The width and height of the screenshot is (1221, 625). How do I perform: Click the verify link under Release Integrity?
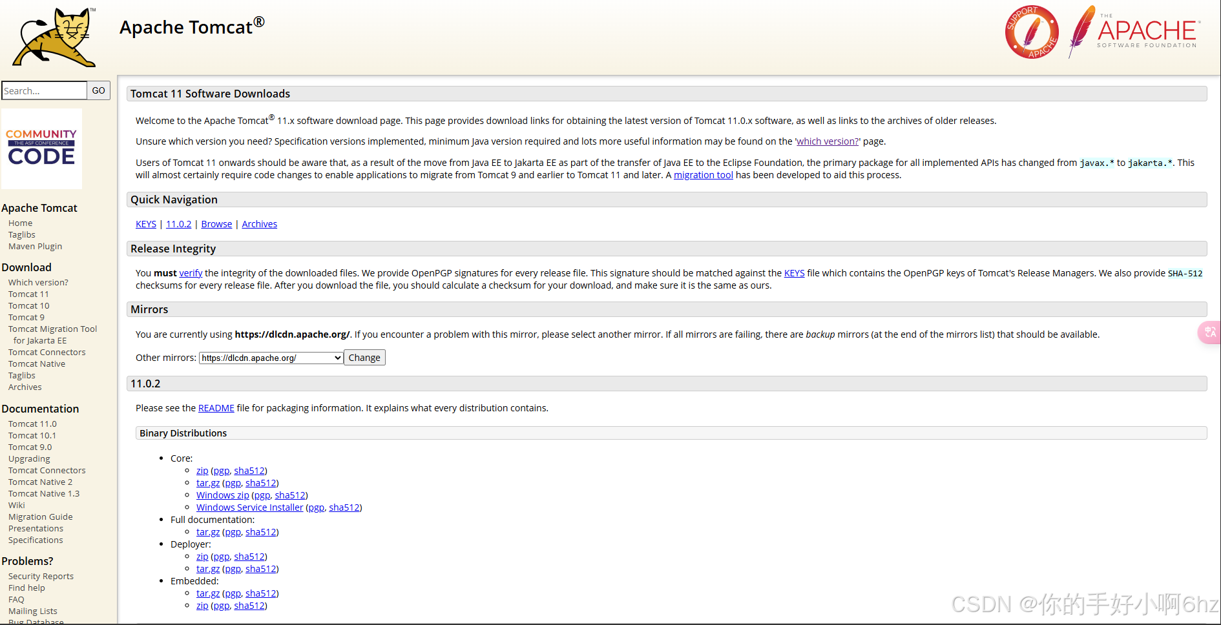191,273
